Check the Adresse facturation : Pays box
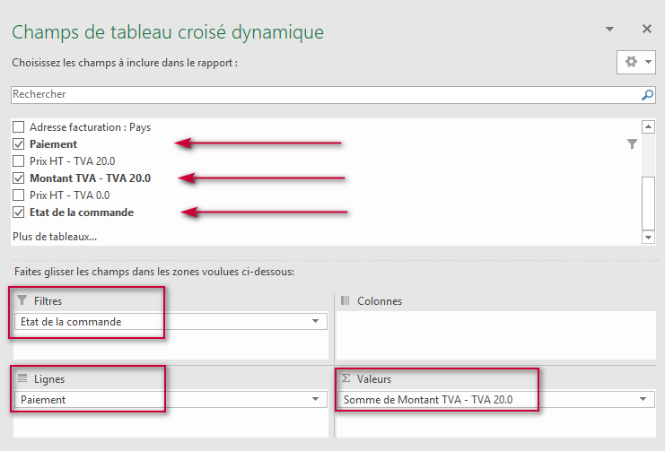The width and height of the screenshot is (665, 451). (x=18, y=127)
